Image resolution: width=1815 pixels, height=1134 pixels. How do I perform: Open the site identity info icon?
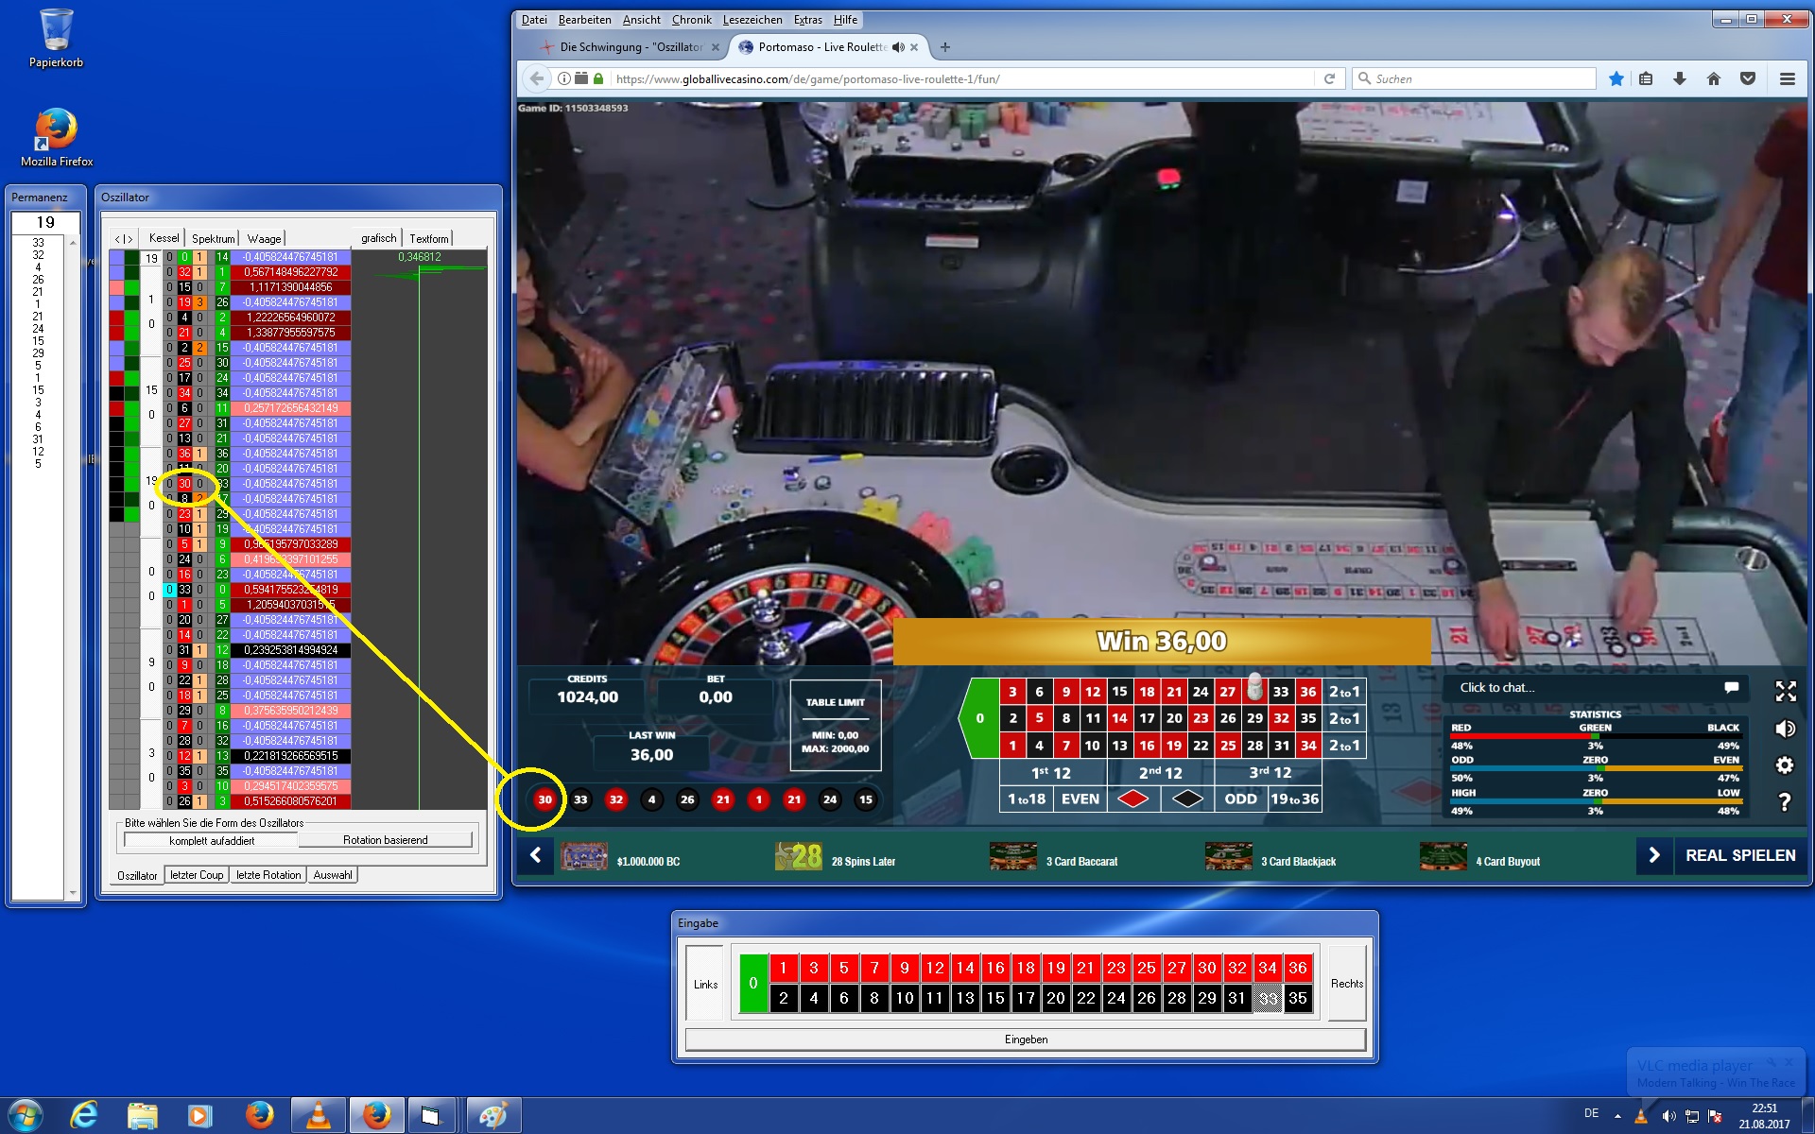(x=564, y=78)
